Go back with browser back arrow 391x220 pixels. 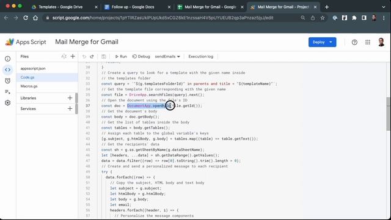(6, 18)
